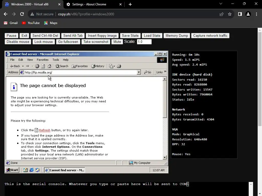Open Chrome profile avatar menu

click(x=248, y=14)
